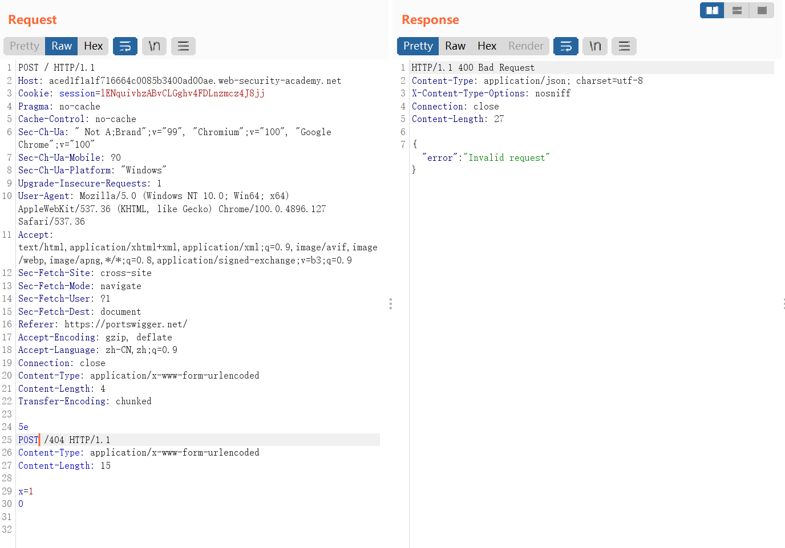This screenshot has height=548, width=785.
Task: Select the Pretty tab in Request
Action: point(24,46)
